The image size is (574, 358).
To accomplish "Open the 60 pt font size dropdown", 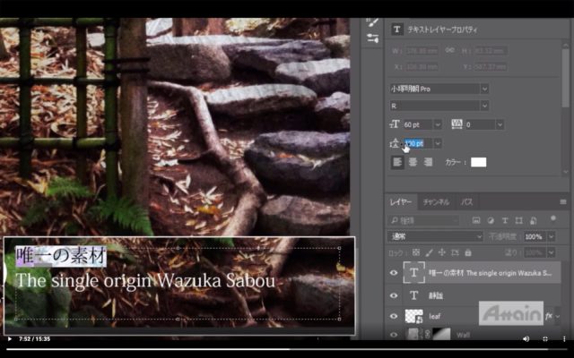I will 438,124.
